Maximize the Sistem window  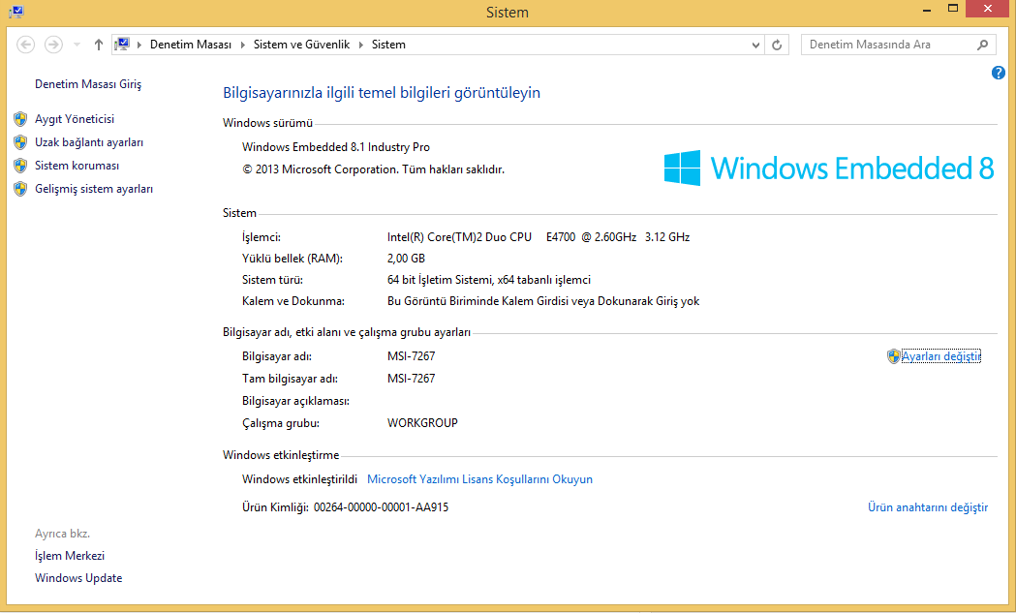(953, 9)
